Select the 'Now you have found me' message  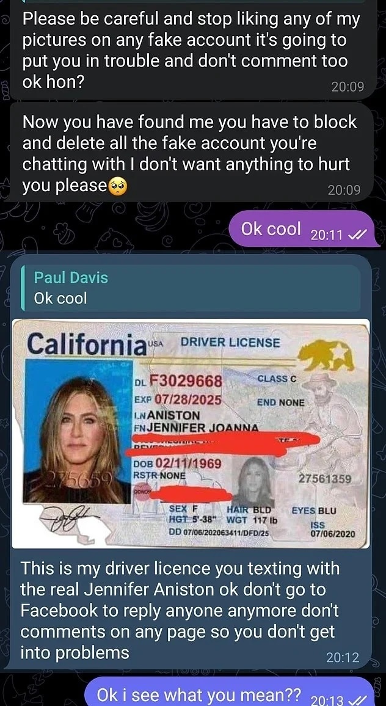click(191, 151)
